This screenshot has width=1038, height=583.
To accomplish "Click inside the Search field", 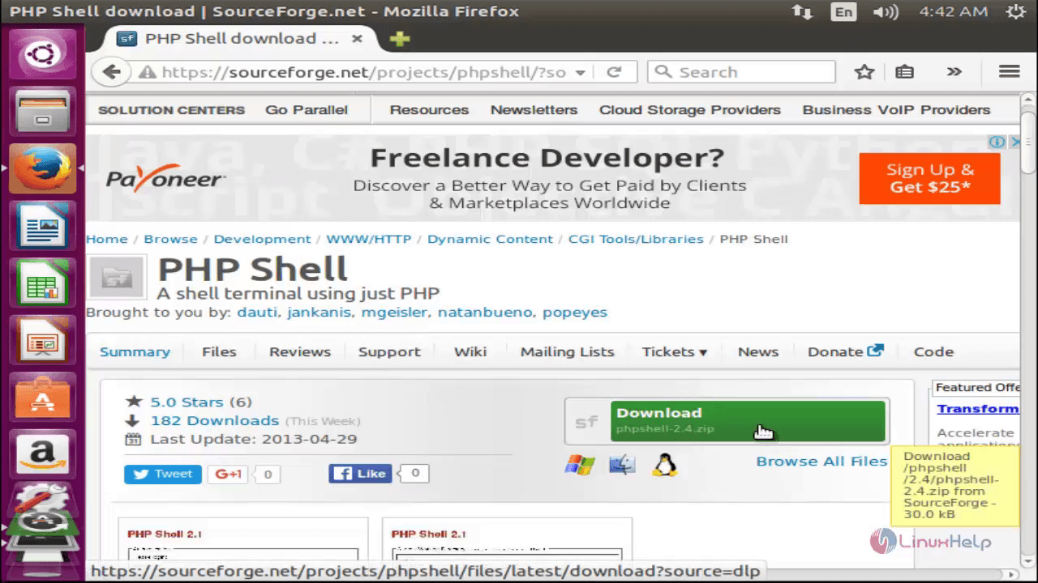I will pos(741,72).
